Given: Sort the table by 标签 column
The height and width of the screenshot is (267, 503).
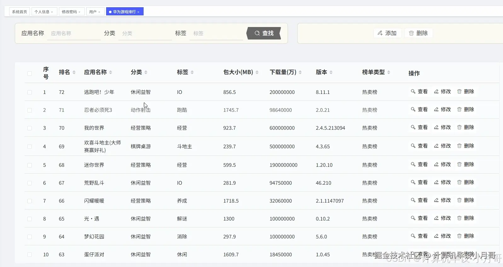Looking at the screenshot, I should click(x=192, y=72).
